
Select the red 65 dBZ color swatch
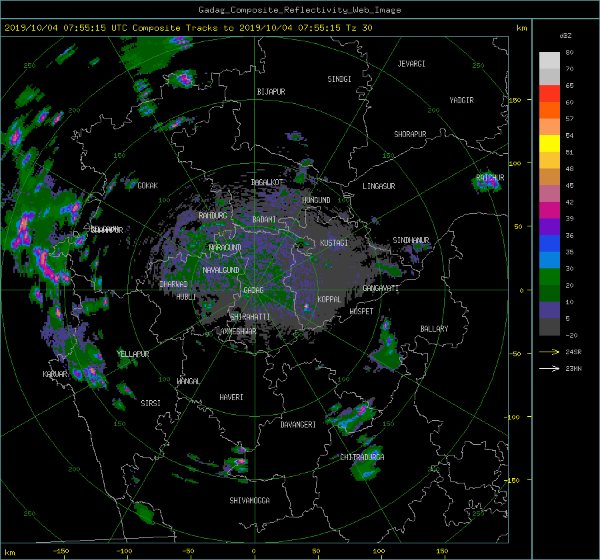point(549,94)
